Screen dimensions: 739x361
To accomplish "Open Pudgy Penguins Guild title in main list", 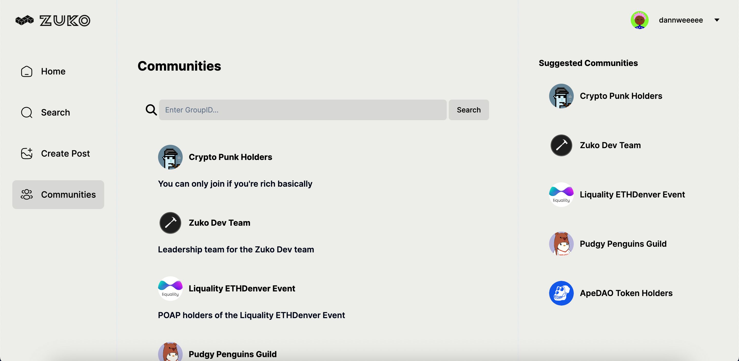I will click(x=233, y=354).
